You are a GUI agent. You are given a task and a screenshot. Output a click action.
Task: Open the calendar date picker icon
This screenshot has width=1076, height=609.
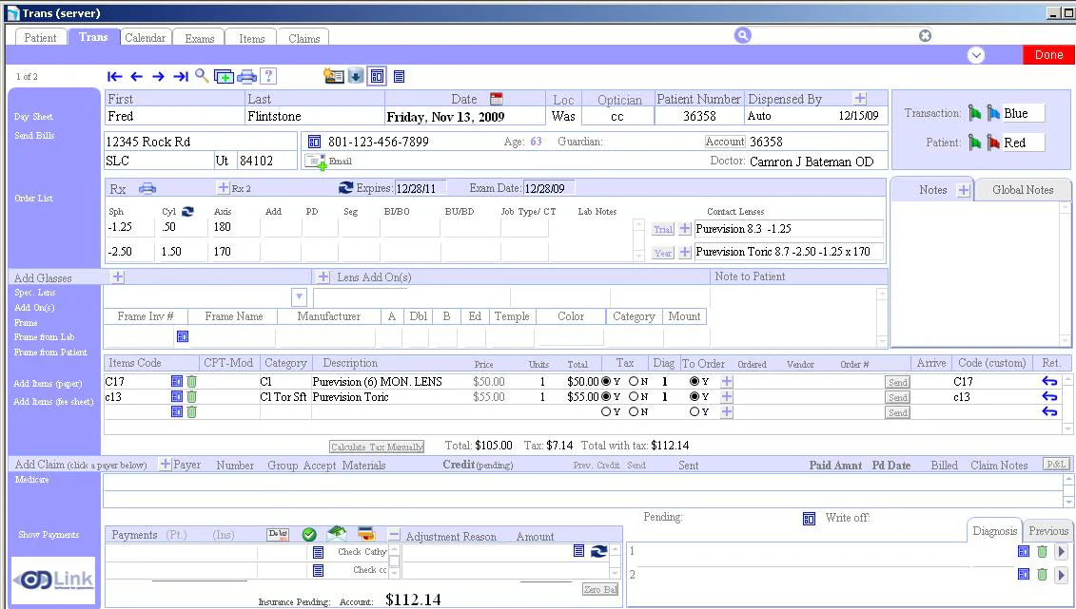pos(497,99)
